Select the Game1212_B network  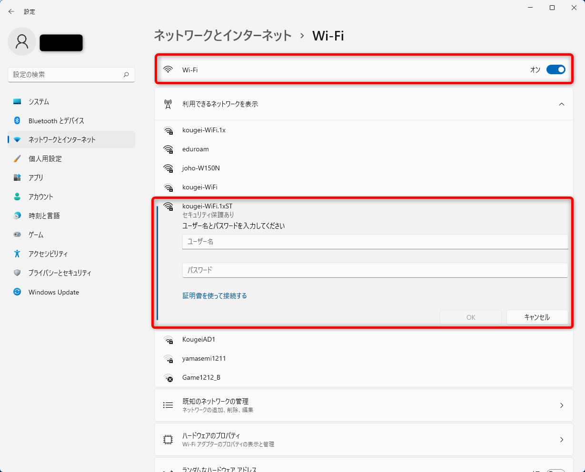pos(364,378)
